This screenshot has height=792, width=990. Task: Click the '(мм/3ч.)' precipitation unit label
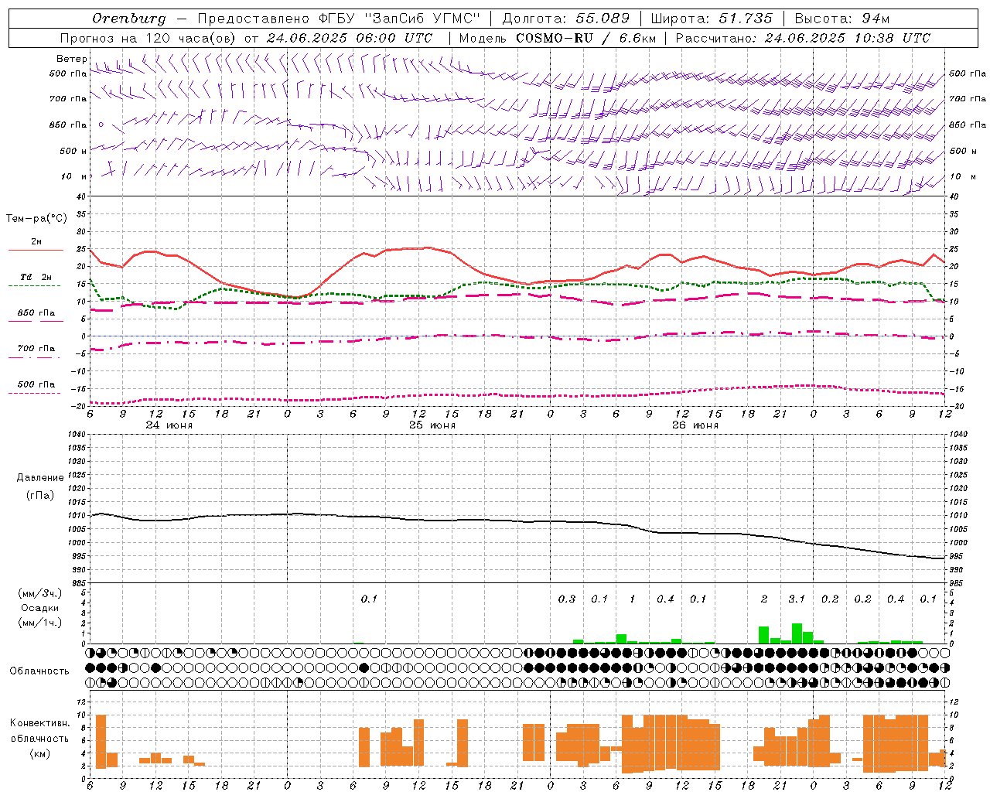point(39,593)
